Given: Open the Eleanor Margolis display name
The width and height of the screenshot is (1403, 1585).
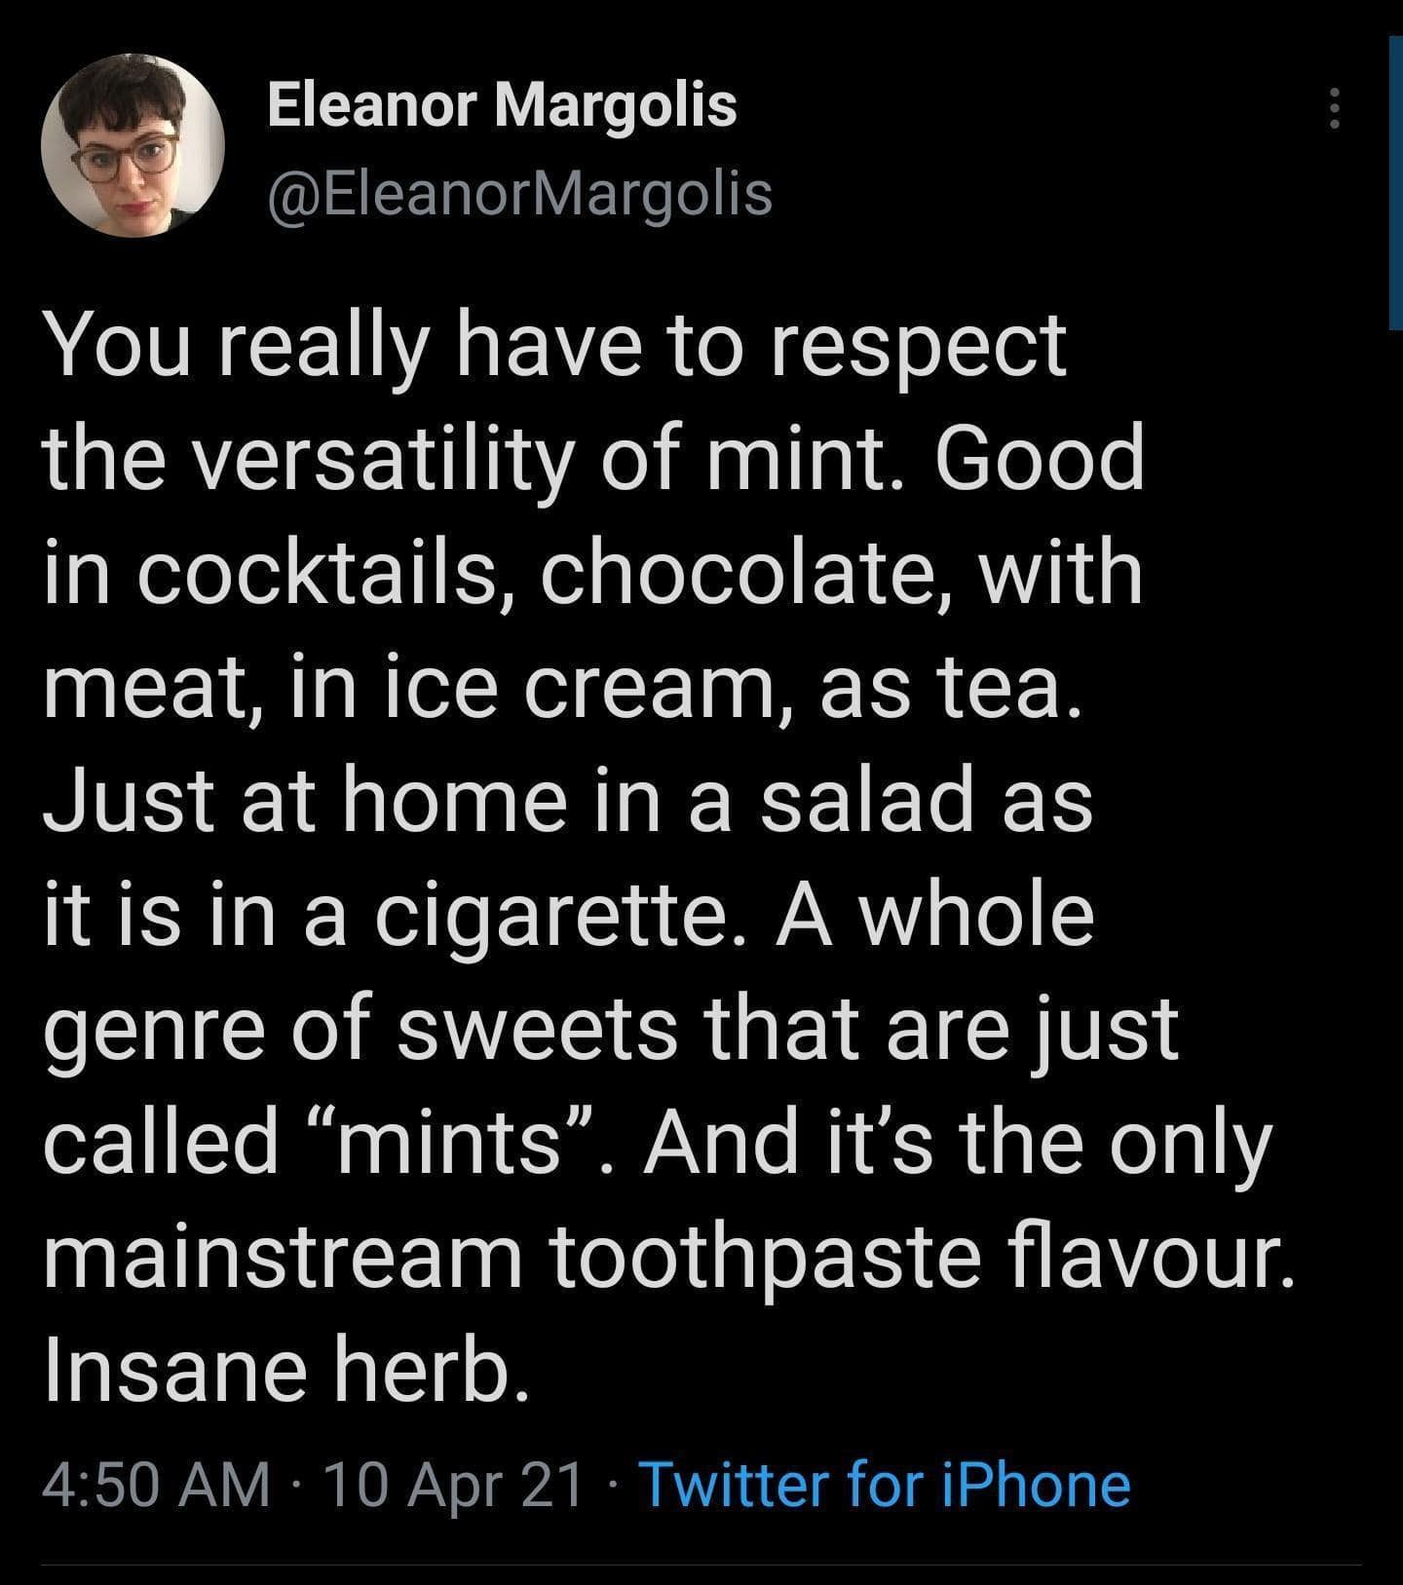Looking at the screenshot, I should click(x=502, y=104).
